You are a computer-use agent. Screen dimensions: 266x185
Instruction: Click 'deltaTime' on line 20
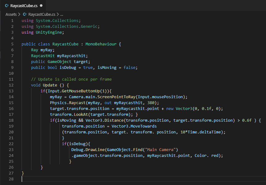tap(210, 132)
